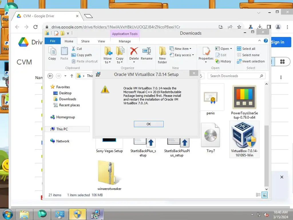Switch to details view icon in status bar
The width and height of the screenshot is (293, 220).
pos(258,195)
